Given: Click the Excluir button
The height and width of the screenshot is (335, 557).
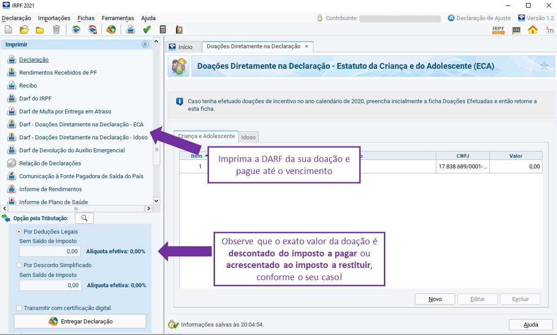Looking at the screenshot, I should tap(520, 299).
